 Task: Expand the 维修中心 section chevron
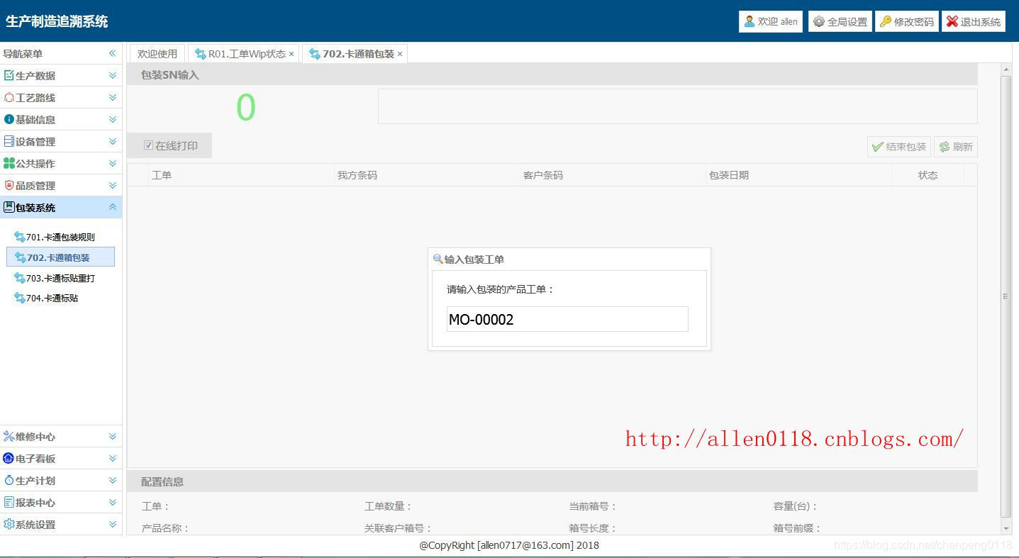point(112,436)
